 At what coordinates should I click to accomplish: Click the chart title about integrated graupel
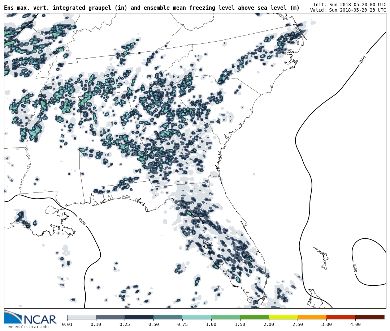coord(152,8)
